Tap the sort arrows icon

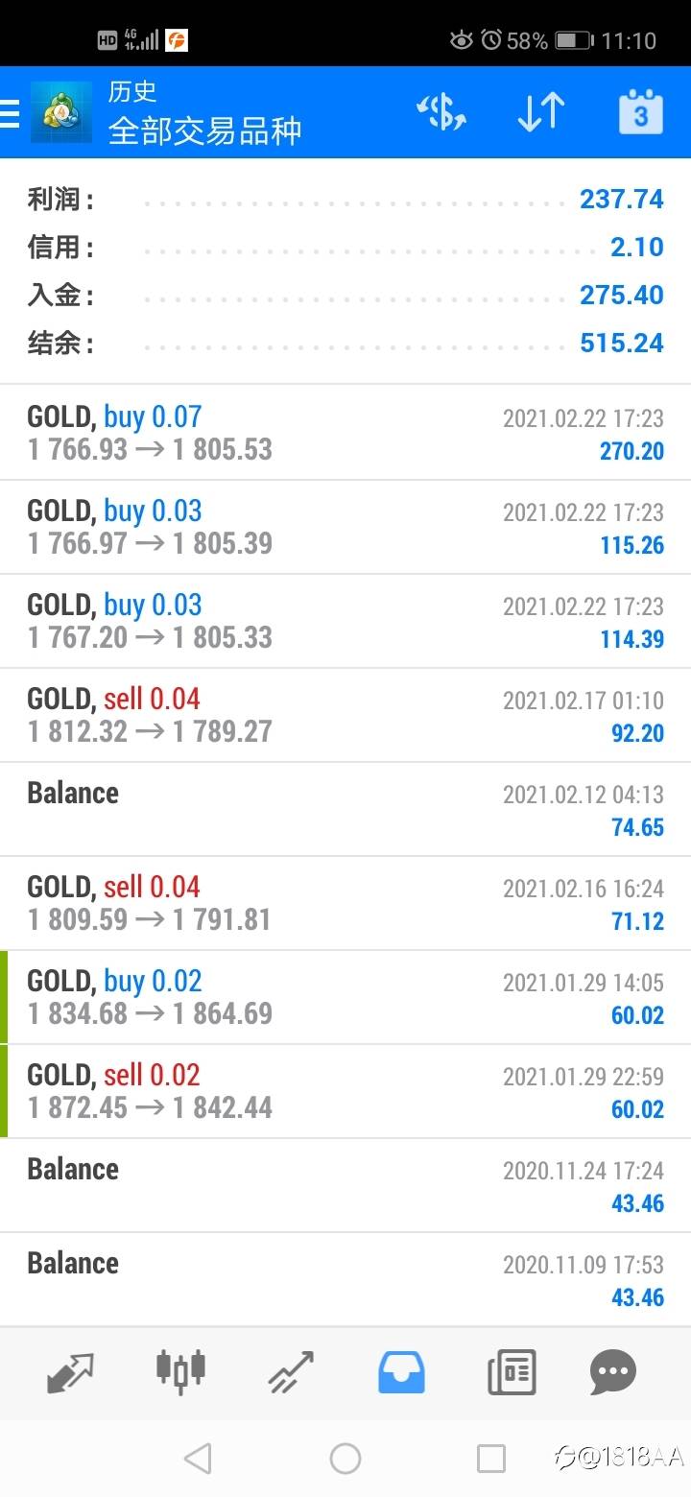click(x=541, y=113)
